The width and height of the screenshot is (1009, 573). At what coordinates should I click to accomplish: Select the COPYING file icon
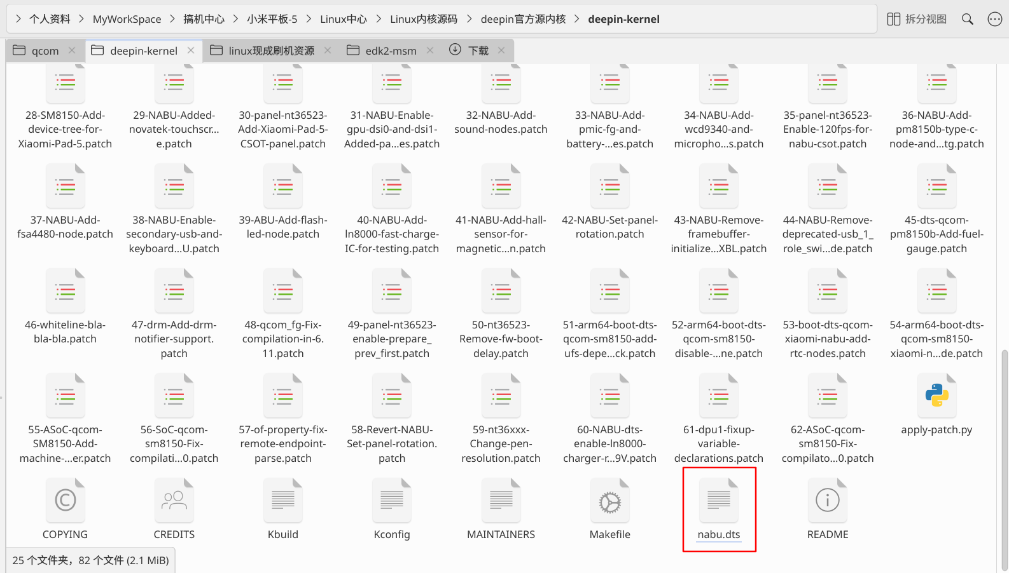[x=65, y=500]
